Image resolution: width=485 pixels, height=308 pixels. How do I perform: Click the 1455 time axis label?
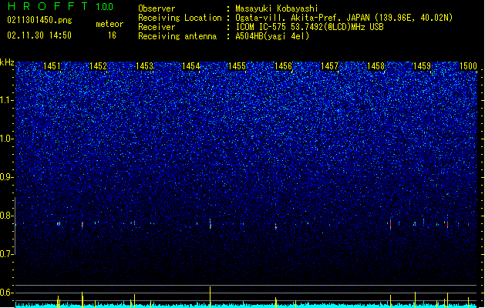point(237,66)
